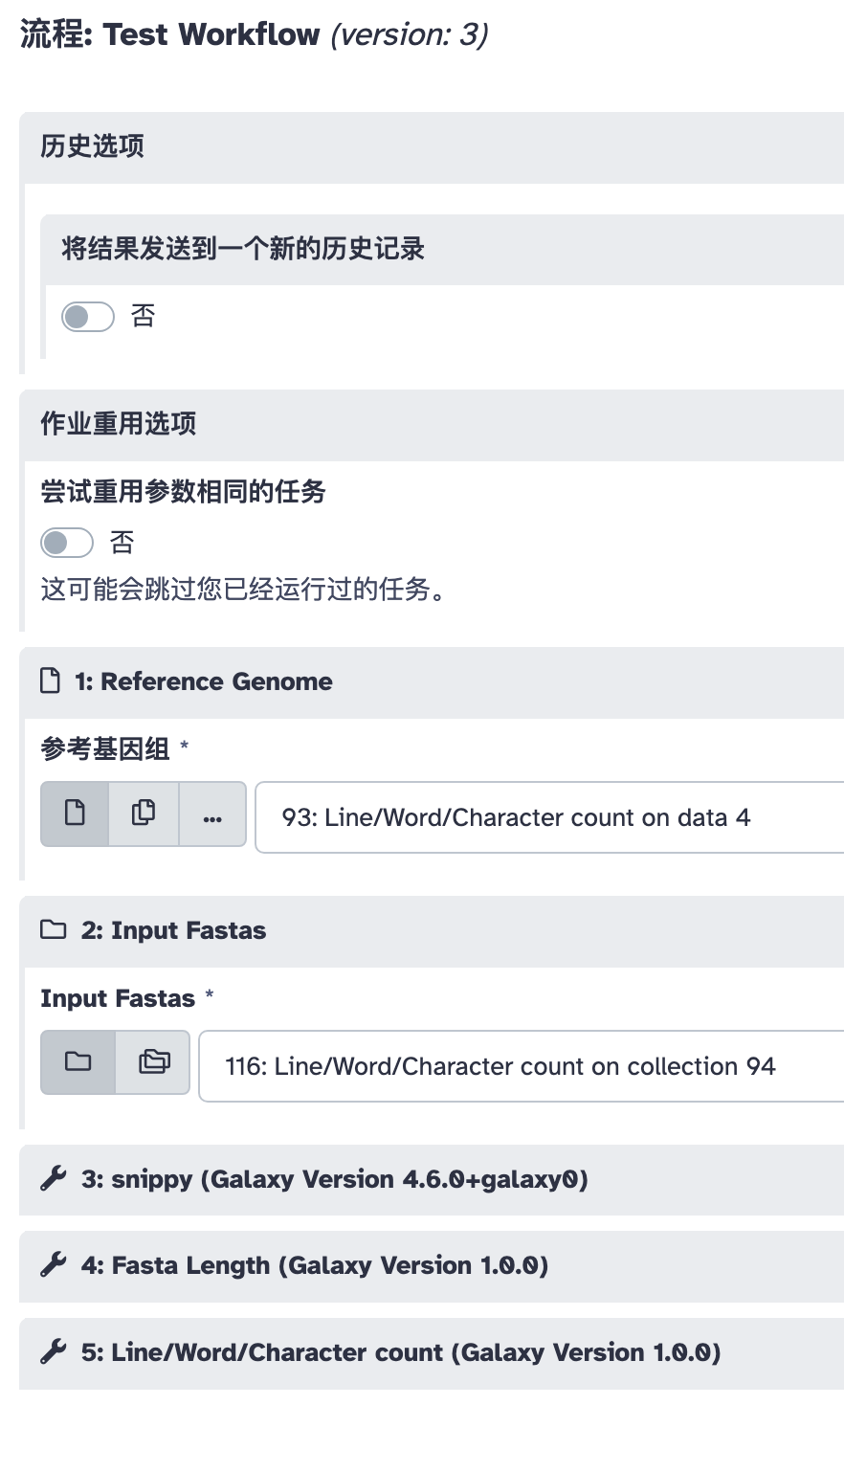Select single dataset icon for Reference Genome
This screenshot has height=1472, width=844.
(75, 814)
